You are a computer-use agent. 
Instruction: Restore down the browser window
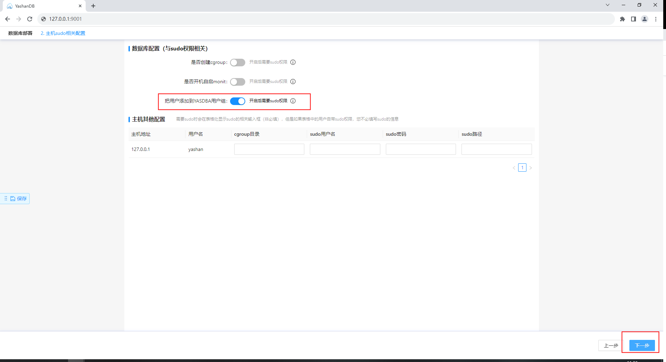click(x=639, y=5)
